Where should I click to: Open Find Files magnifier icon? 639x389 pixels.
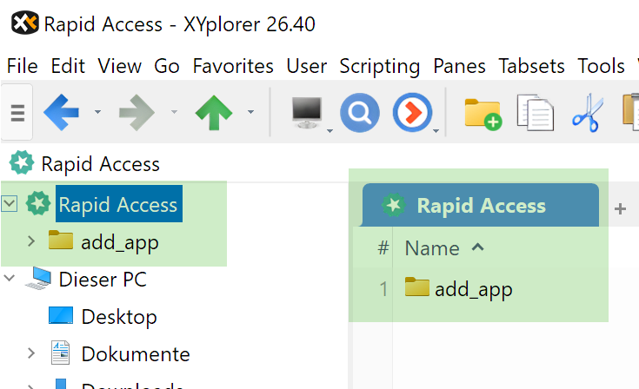click(x=359, y=113)
